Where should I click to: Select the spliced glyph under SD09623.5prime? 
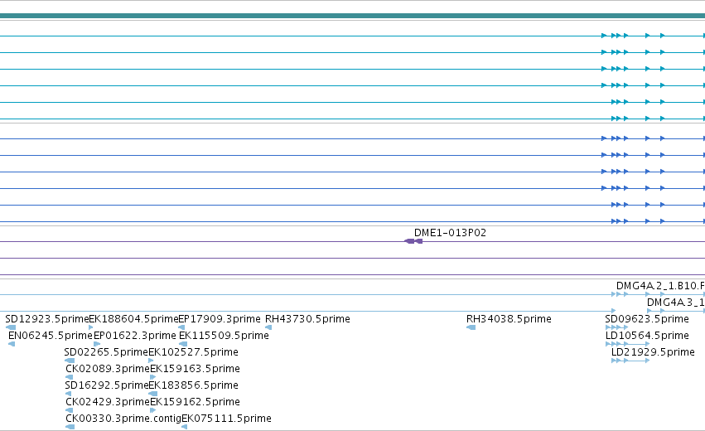tap(617, 327)
